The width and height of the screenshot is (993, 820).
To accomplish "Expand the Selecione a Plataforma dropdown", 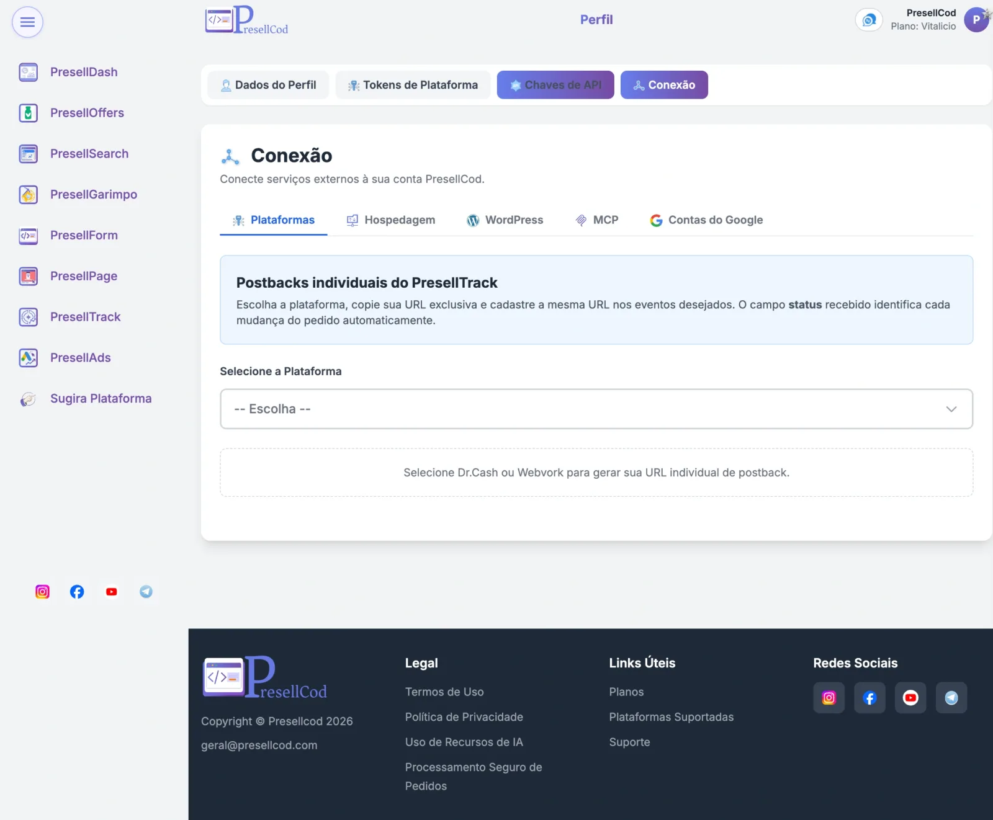I will click(x=596, y=409).
